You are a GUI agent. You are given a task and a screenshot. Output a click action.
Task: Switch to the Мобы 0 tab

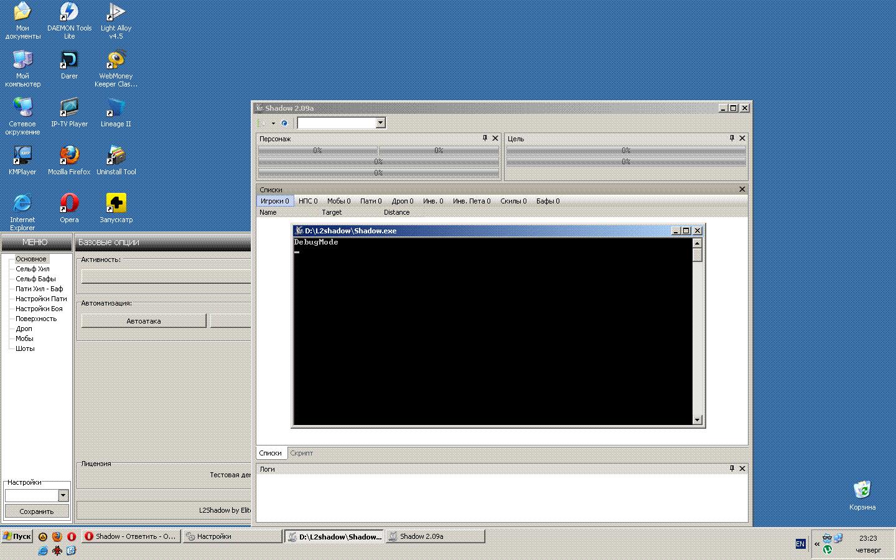[339, 201]
